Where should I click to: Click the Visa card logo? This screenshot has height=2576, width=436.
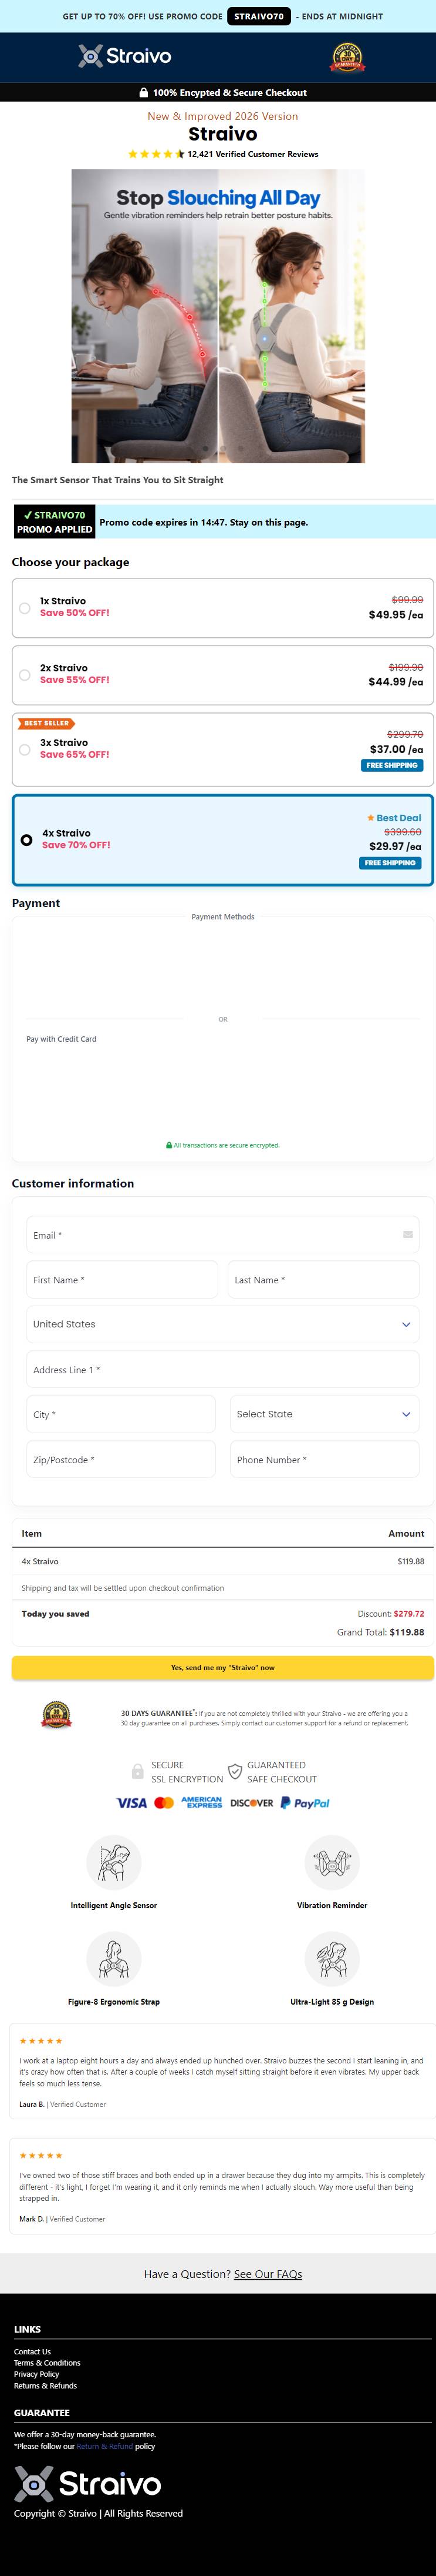[x=131, y=1803]
